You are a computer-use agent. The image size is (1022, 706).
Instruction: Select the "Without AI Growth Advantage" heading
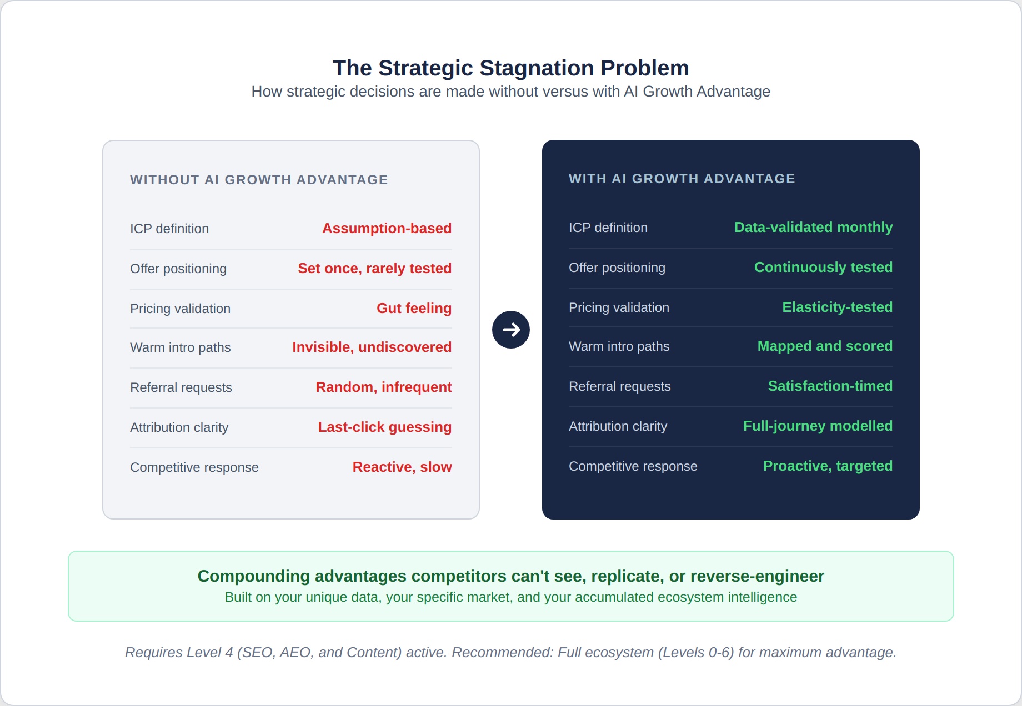[259, 180]
